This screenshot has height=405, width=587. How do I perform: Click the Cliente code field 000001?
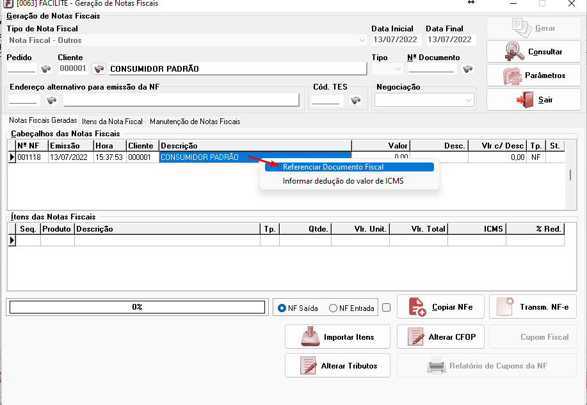[73, 68]
